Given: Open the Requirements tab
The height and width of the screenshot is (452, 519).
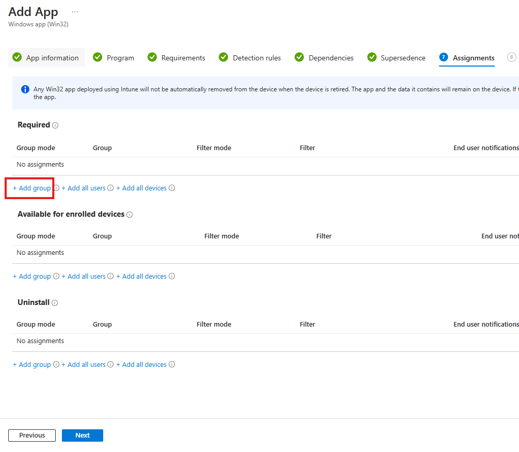Looking at the screenshot, I should coord(176,57).
